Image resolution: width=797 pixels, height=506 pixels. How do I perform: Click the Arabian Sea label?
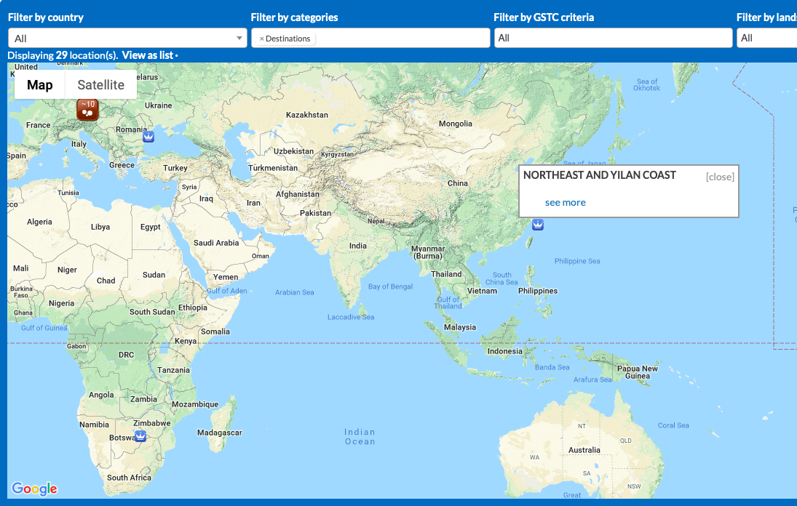294,292
